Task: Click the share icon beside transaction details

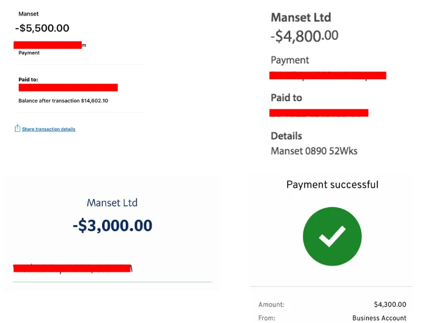Action: (x=18, y=128)
